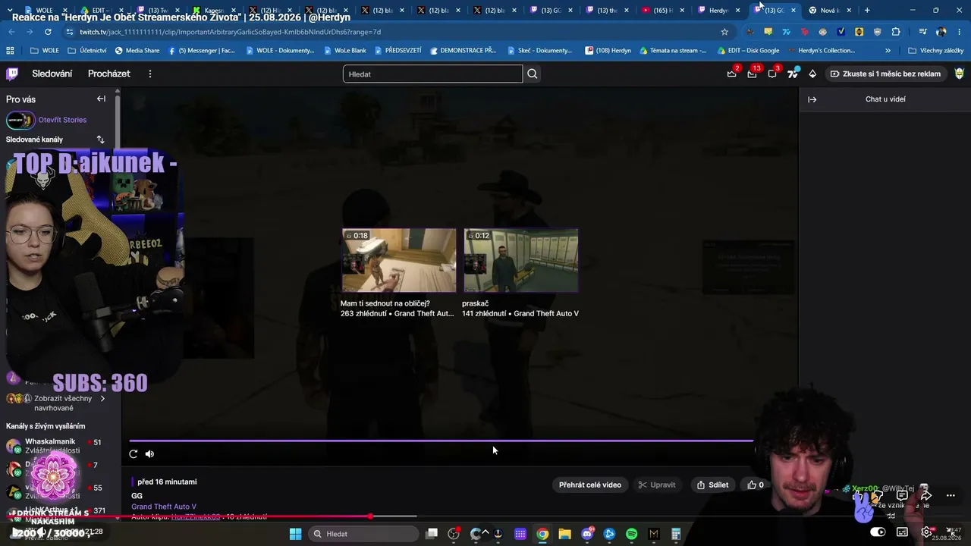Viewport: 971px width, 546px height.
Task: Open Chrome from the taskbar
Action: pyautogui.click(x=542, y=534)
